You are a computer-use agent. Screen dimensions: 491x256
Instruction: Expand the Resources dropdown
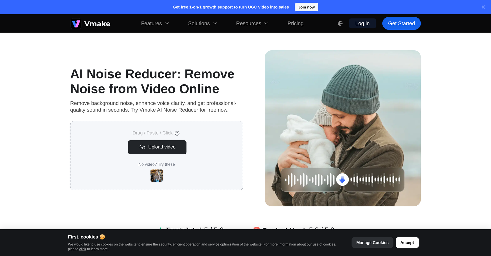(x=252, y=23)
